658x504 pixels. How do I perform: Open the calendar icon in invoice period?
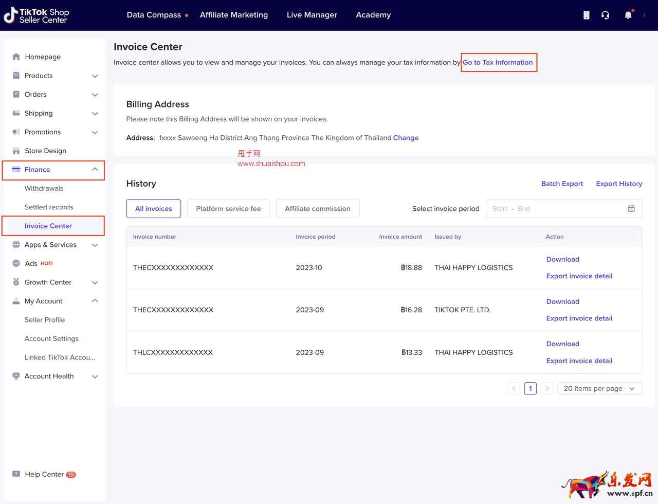click(631, 209)
